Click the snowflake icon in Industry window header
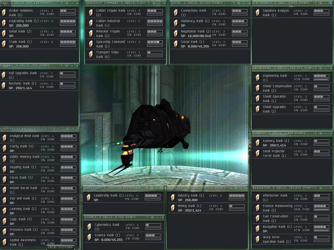Screen dimensions: 334x250 tap(231, 188)
